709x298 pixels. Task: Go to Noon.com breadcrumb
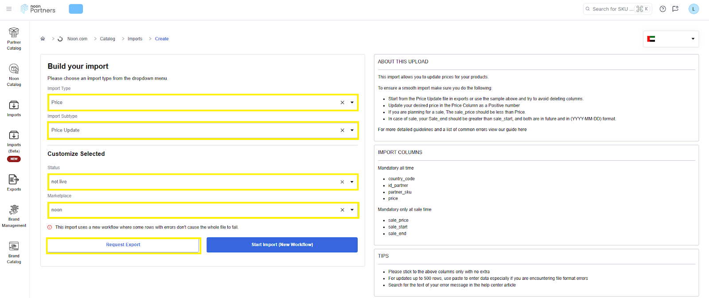77,39
